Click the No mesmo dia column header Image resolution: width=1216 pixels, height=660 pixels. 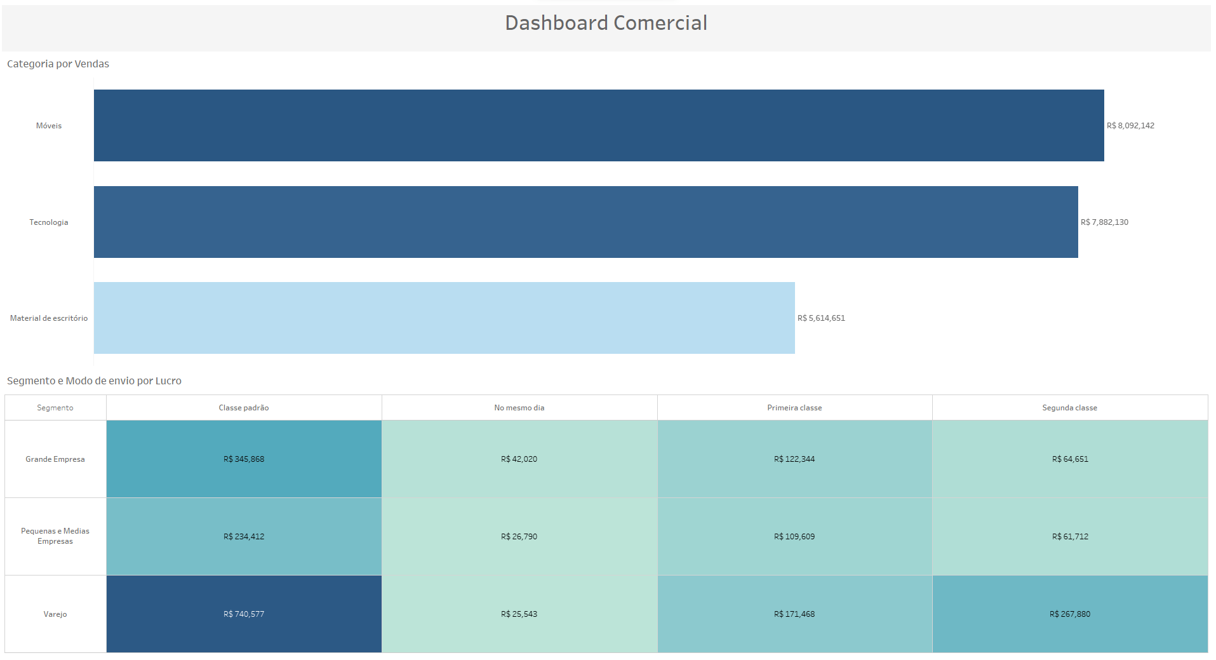(519, 408)
